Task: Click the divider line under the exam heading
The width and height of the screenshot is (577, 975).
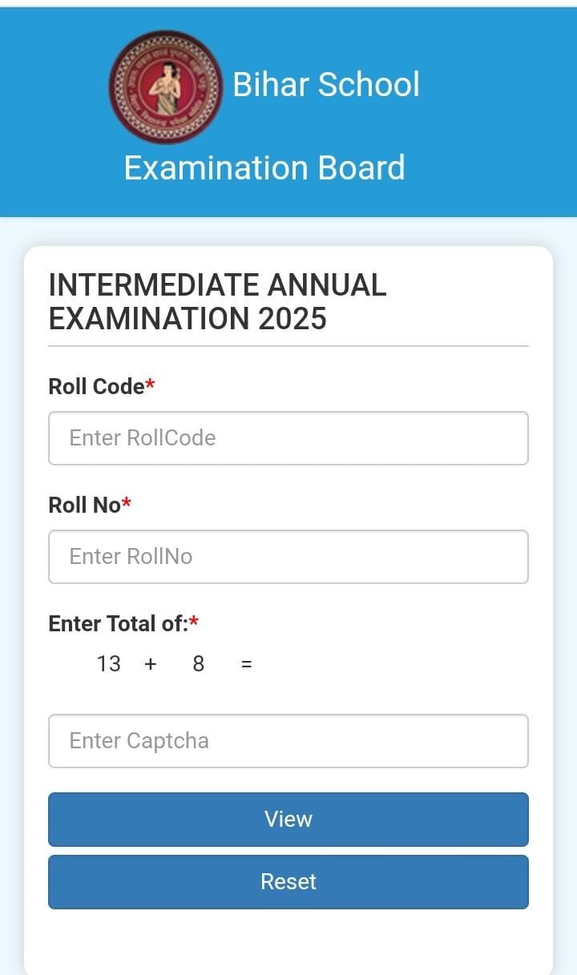Action: (288, 346)
